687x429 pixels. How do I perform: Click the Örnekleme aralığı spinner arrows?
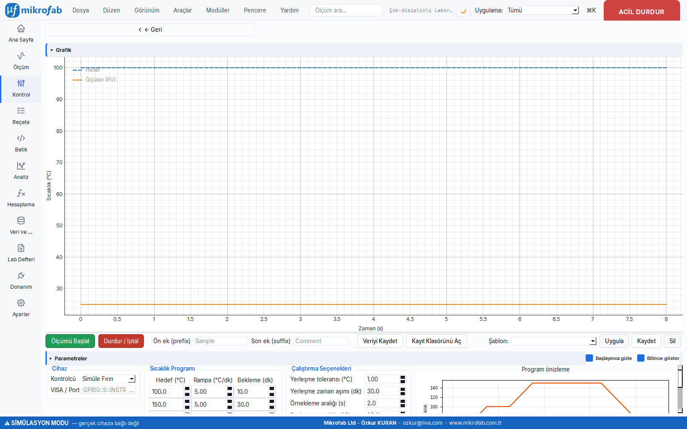pos(403,403)
